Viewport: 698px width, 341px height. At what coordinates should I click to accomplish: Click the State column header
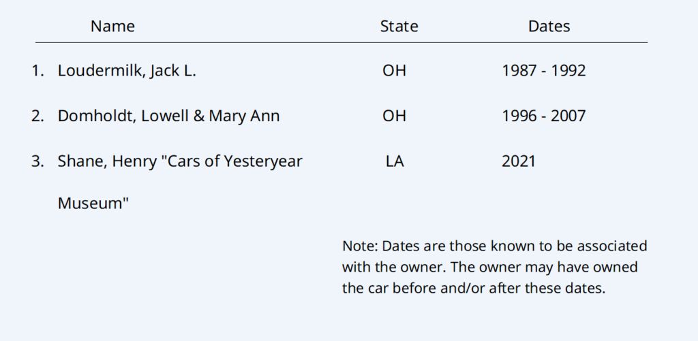coord(399,27)
